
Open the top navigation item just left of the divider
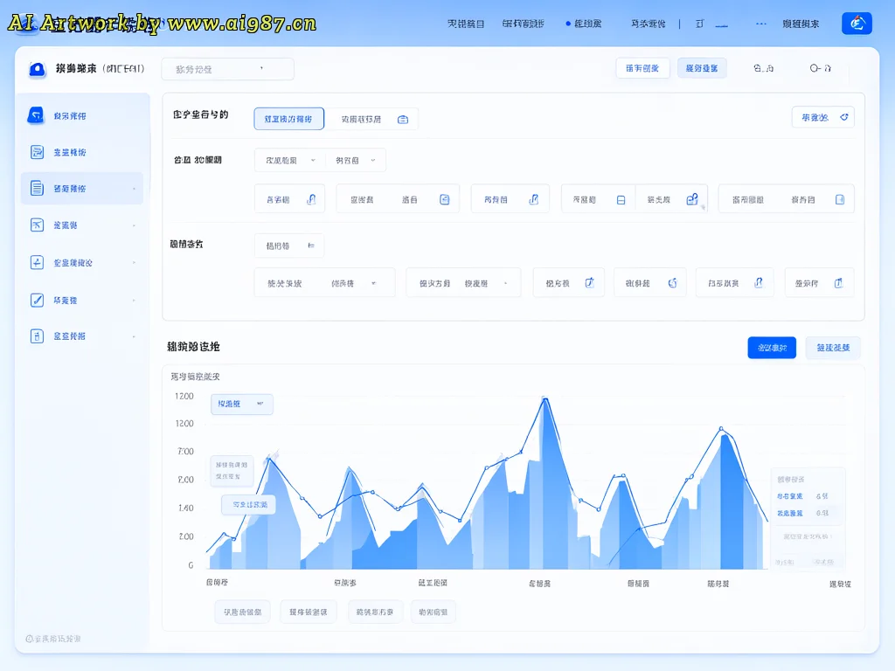coord(648,24)
